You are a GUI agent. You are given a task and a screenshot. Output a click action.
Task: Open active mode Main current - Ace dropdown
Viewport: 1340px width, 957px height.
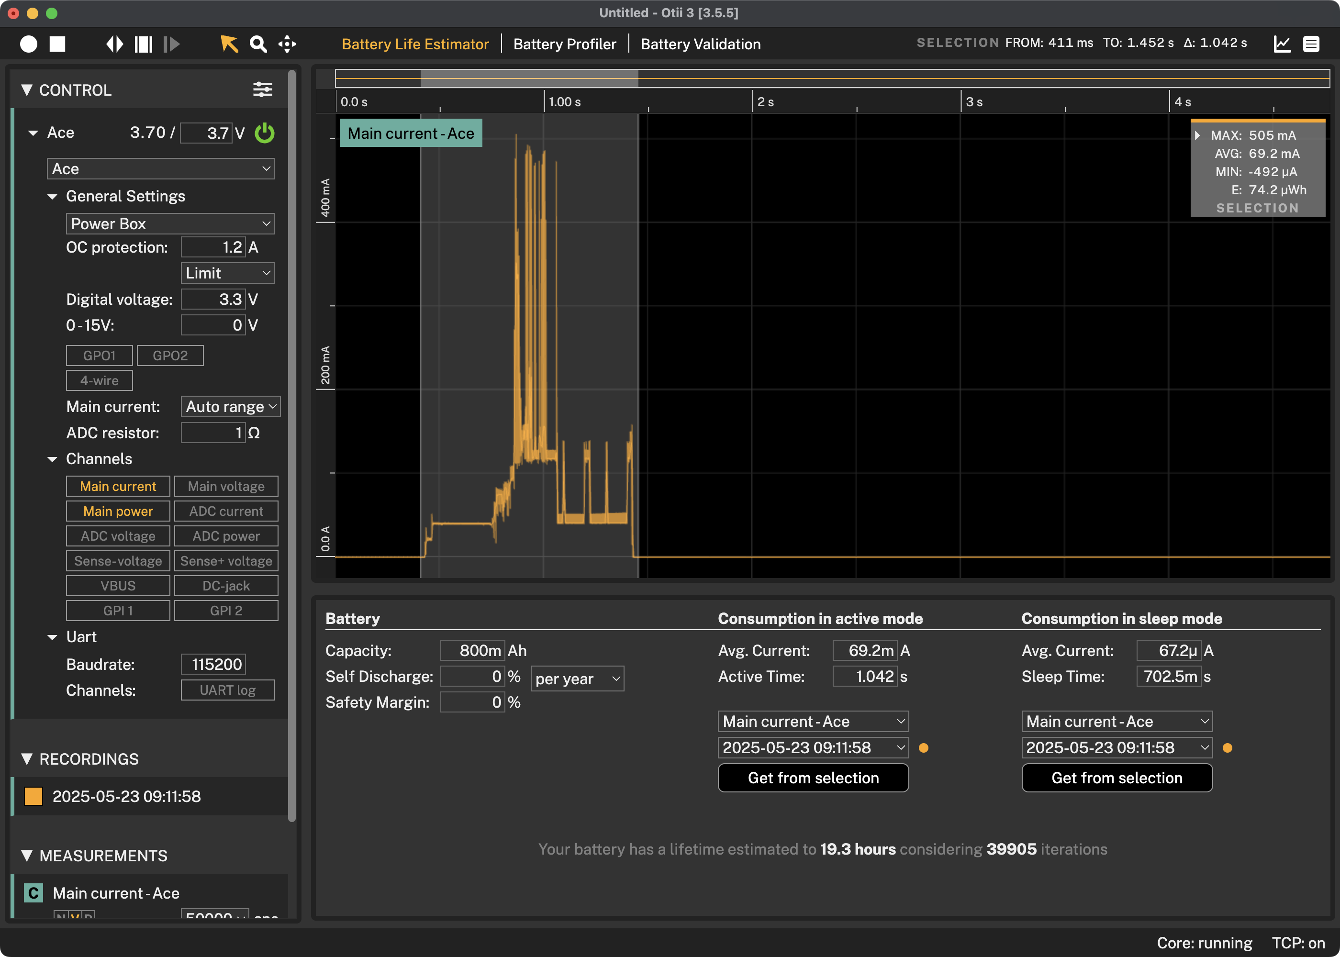tap(813, 721)
